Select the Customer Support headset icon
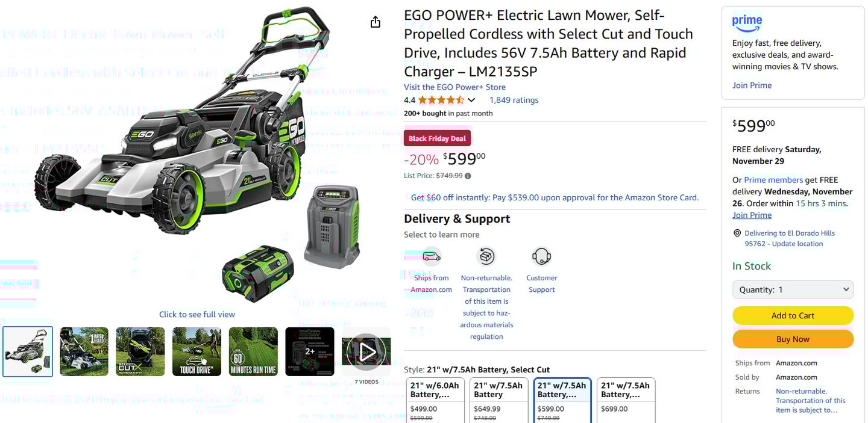This screenshot has height=423, width=868. pos(541,257)
